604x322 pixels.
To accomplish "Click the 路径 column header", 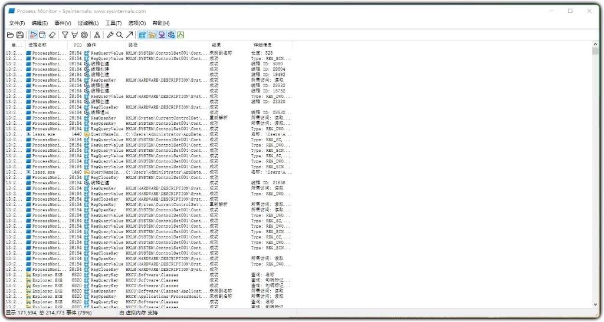I will (167, 45).
